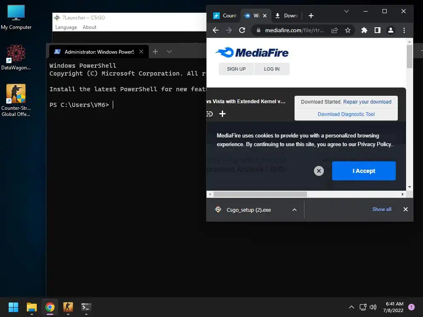The height and width of the screenshot is (317, 423).
Task: Click SIGN UP on MediaFire
Action: pyautogui.click(x=236, y=69)
